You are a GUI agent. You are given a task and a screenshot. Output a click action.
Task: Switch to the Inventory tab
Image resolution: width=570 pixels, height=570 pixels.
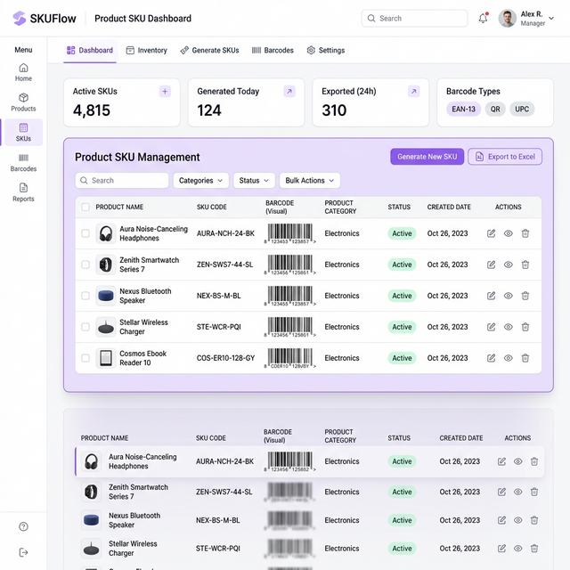pos(146,50)
